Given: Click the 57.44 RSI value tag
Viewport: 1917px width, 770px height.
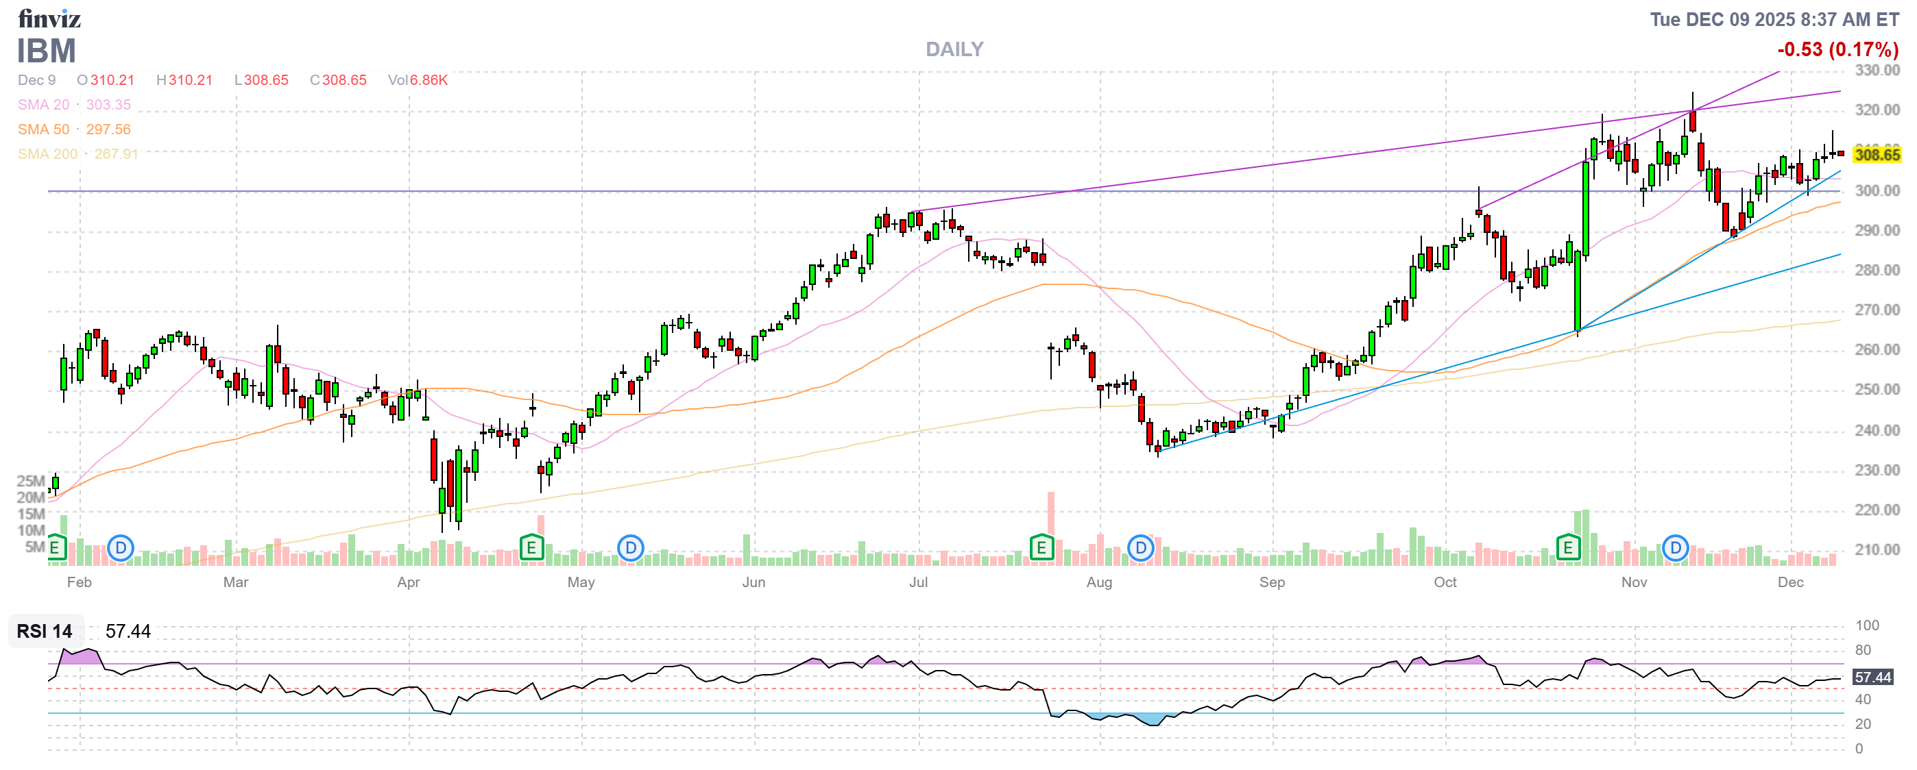Looking at the screenshot, I should pyautogui.click(x=1872, y=677).
